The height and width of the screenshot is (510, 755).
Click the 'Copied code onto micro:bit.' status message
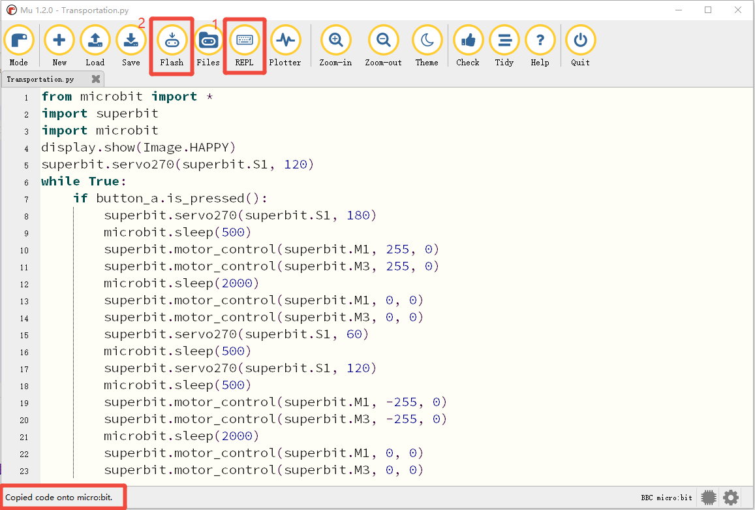(59, 497)
